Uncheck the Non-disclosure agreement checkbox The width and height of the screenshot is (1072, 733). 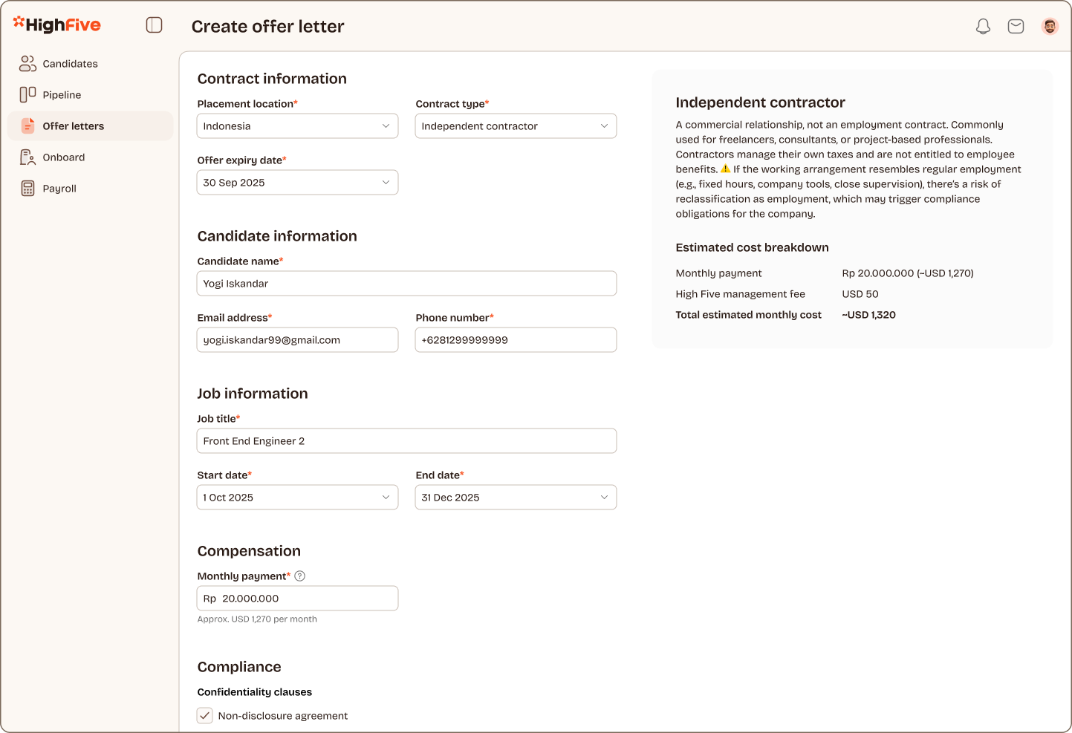click(x=204, y=715)
